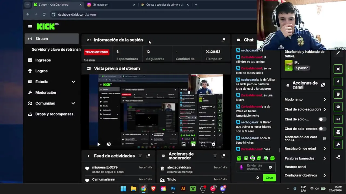Open preview settings gear in stream preview
This screenshot has width=346, height=194.
[213, 144]
